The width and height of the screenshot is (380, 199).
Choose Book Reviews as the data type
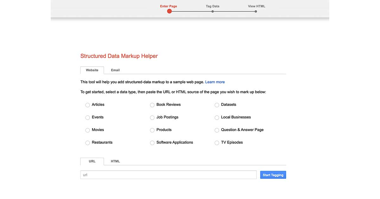(x=152, y=105)
